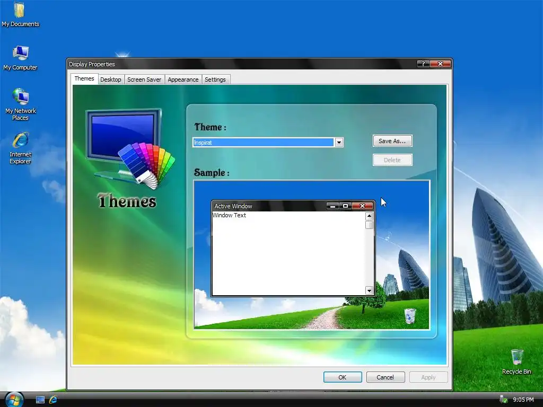Click the Delete button
Viewport: 543px width, 407px height.
pyautogui.click(x=392, y=160)
